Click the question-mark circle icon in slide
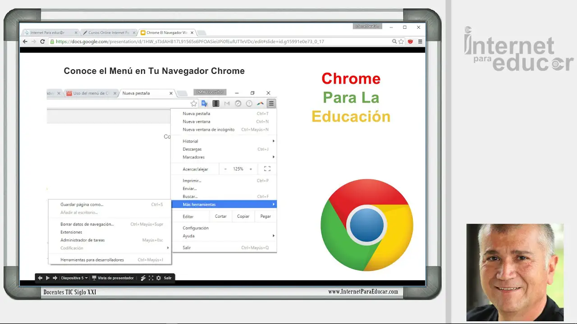Image resolution: width=577 pixels, height=324 pixels. tap(249, 103)
